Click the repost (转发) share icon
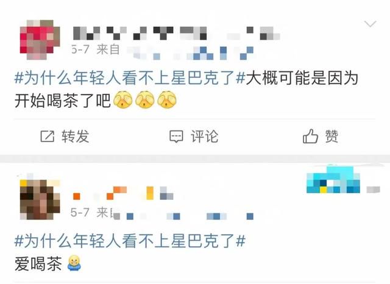 pos(48,137)
